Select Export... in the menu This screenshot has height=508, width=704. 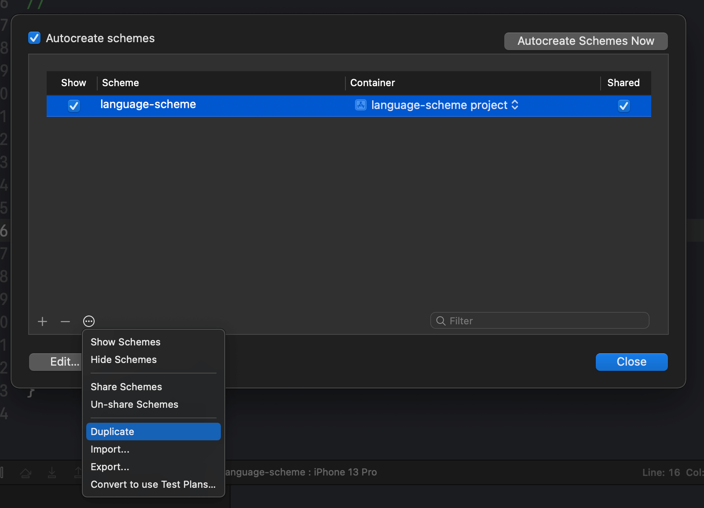coord(110,467)
